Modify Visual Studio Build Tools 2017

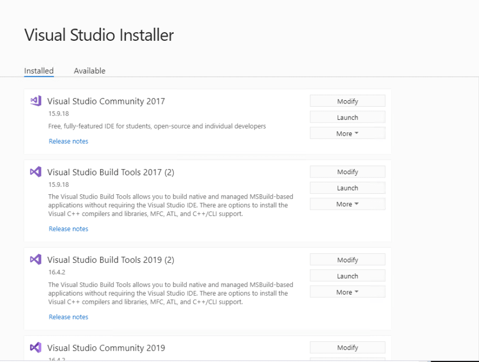point(347,171)
